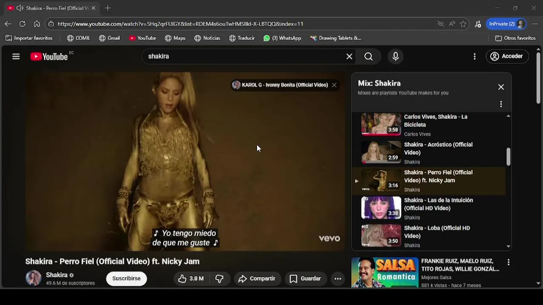Select Perro Fiel row in playlist
Viewport: 543px width, 305px height.
pyautogui.click(x=429, y=181)
